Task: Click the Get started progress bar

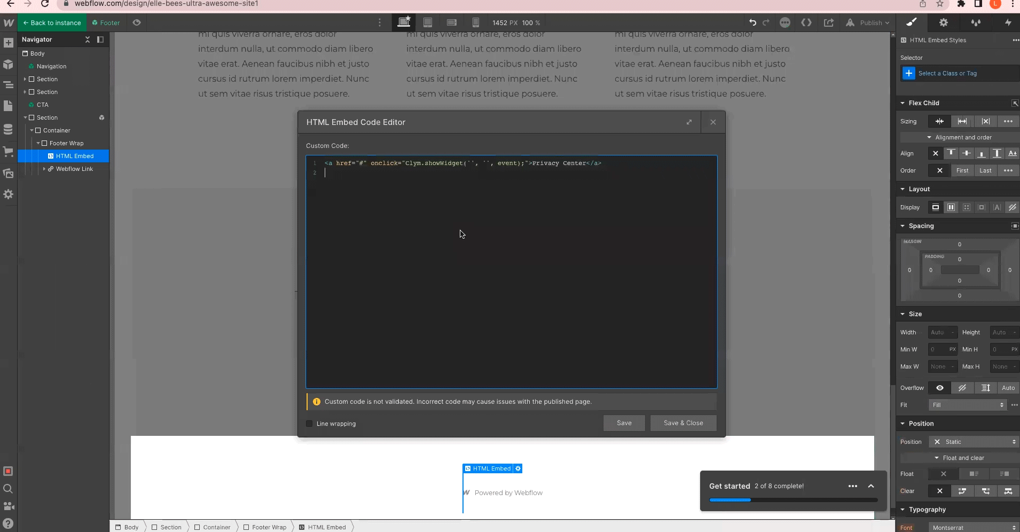Action: pos(794,500)
